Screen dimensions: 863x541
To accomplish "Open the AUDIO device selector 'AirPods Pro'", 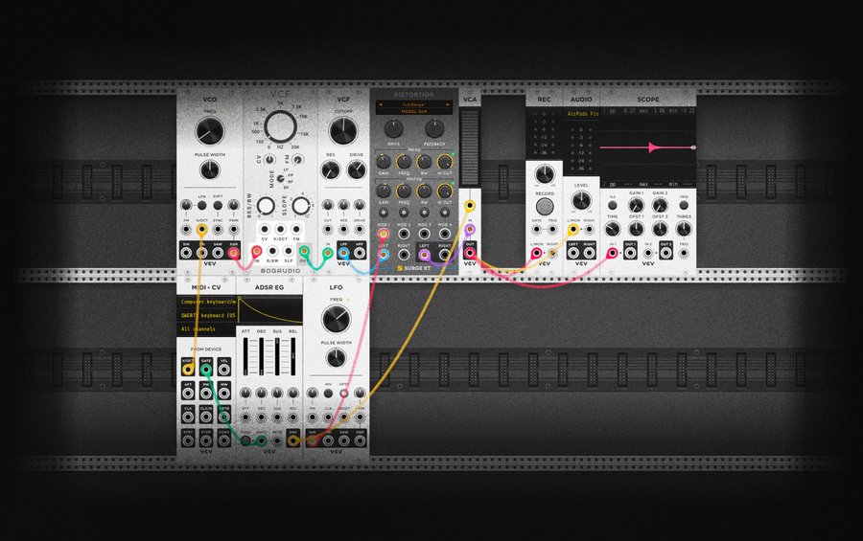I will [582, 114].
